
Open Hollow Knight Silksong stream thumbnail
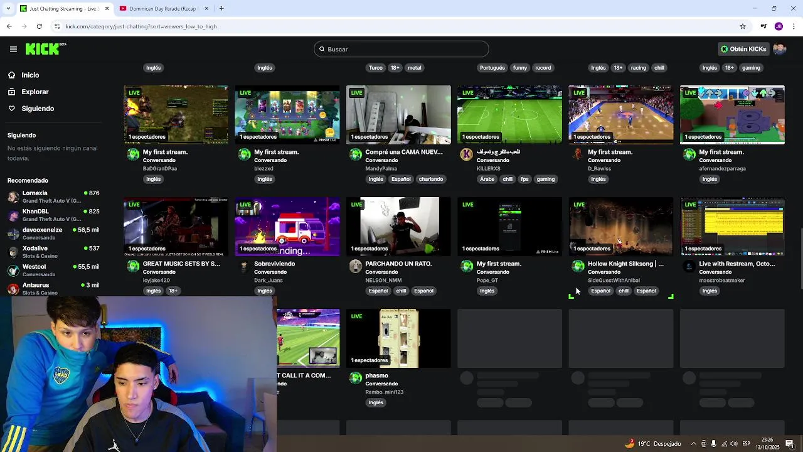621,227
